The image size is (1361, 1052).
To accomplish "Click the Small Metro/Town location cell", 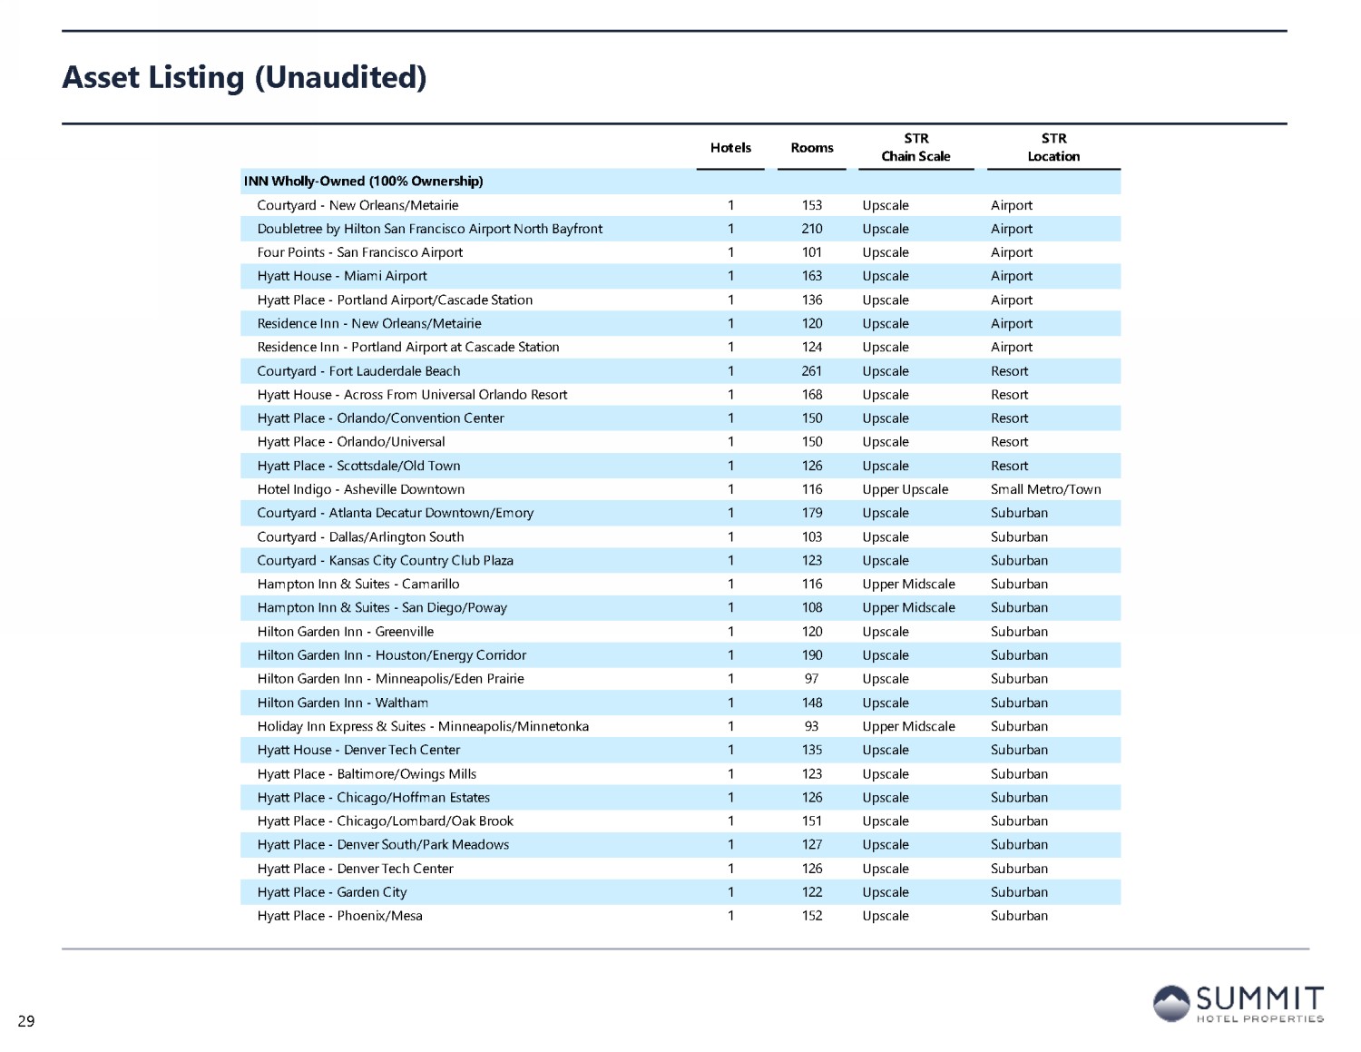I will coord(1045,489).
